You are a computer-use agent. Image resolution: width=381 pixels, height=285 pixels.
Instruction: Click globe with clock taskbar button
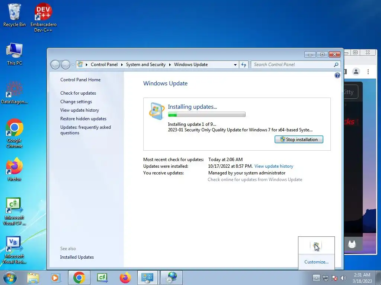point(172,278)
